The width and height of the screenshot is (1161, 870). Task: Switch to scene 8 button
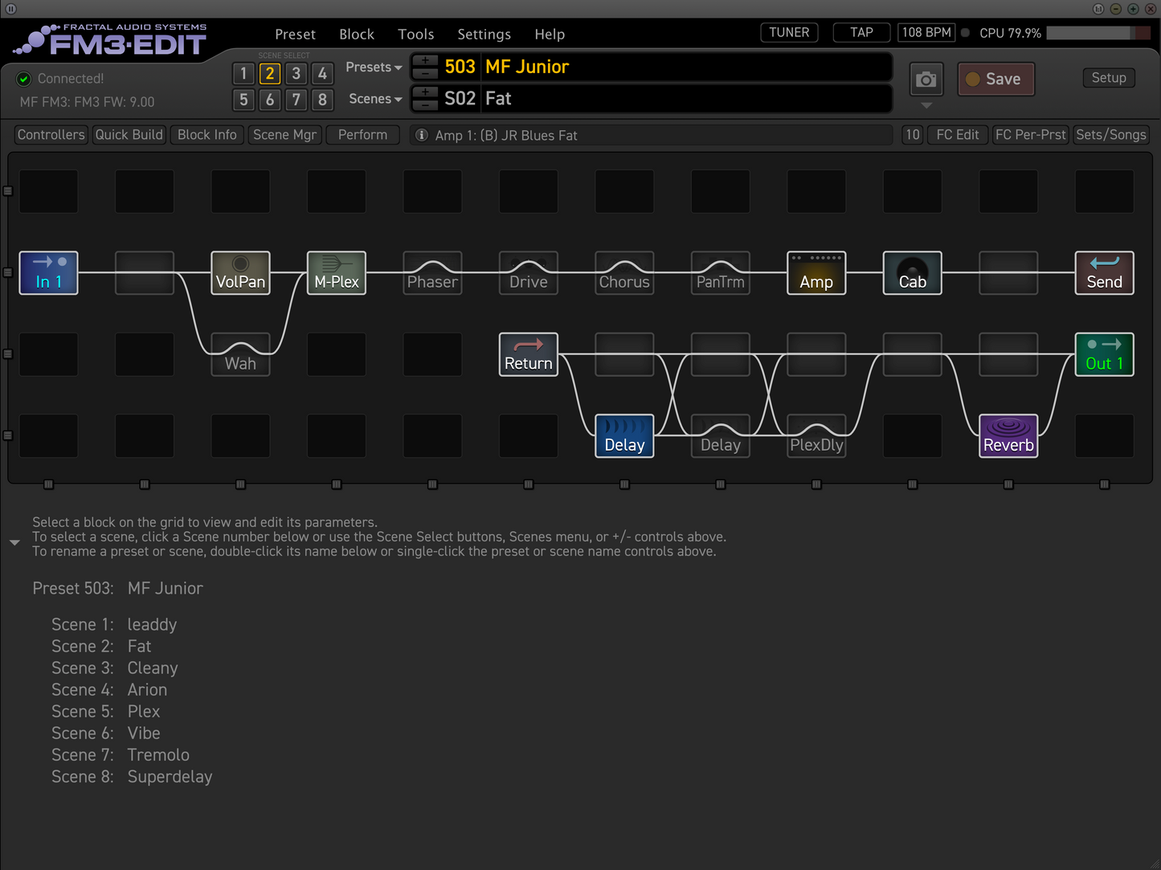coord(322,100)
